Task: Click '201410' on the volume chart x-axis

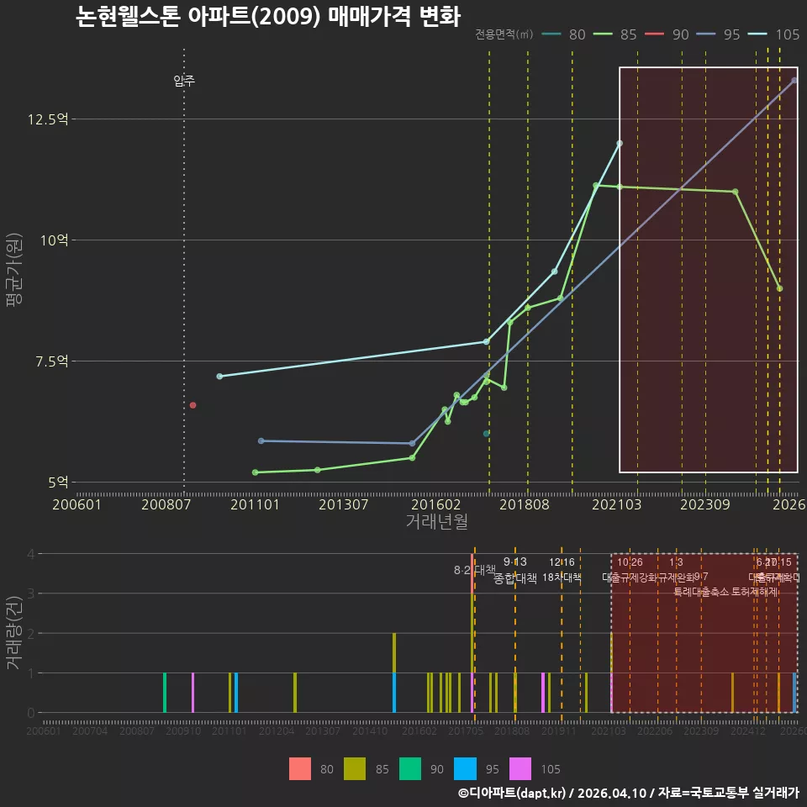Action: pyautogui.click(x=370, y=731)
